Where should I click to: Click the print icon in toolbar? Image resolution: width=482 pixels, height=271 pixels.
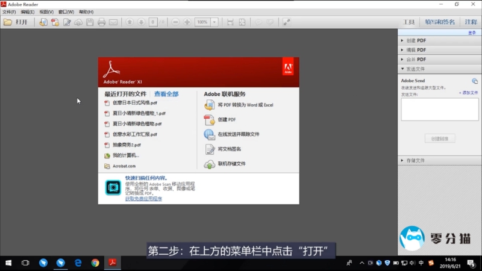click(x=101, y=22)
